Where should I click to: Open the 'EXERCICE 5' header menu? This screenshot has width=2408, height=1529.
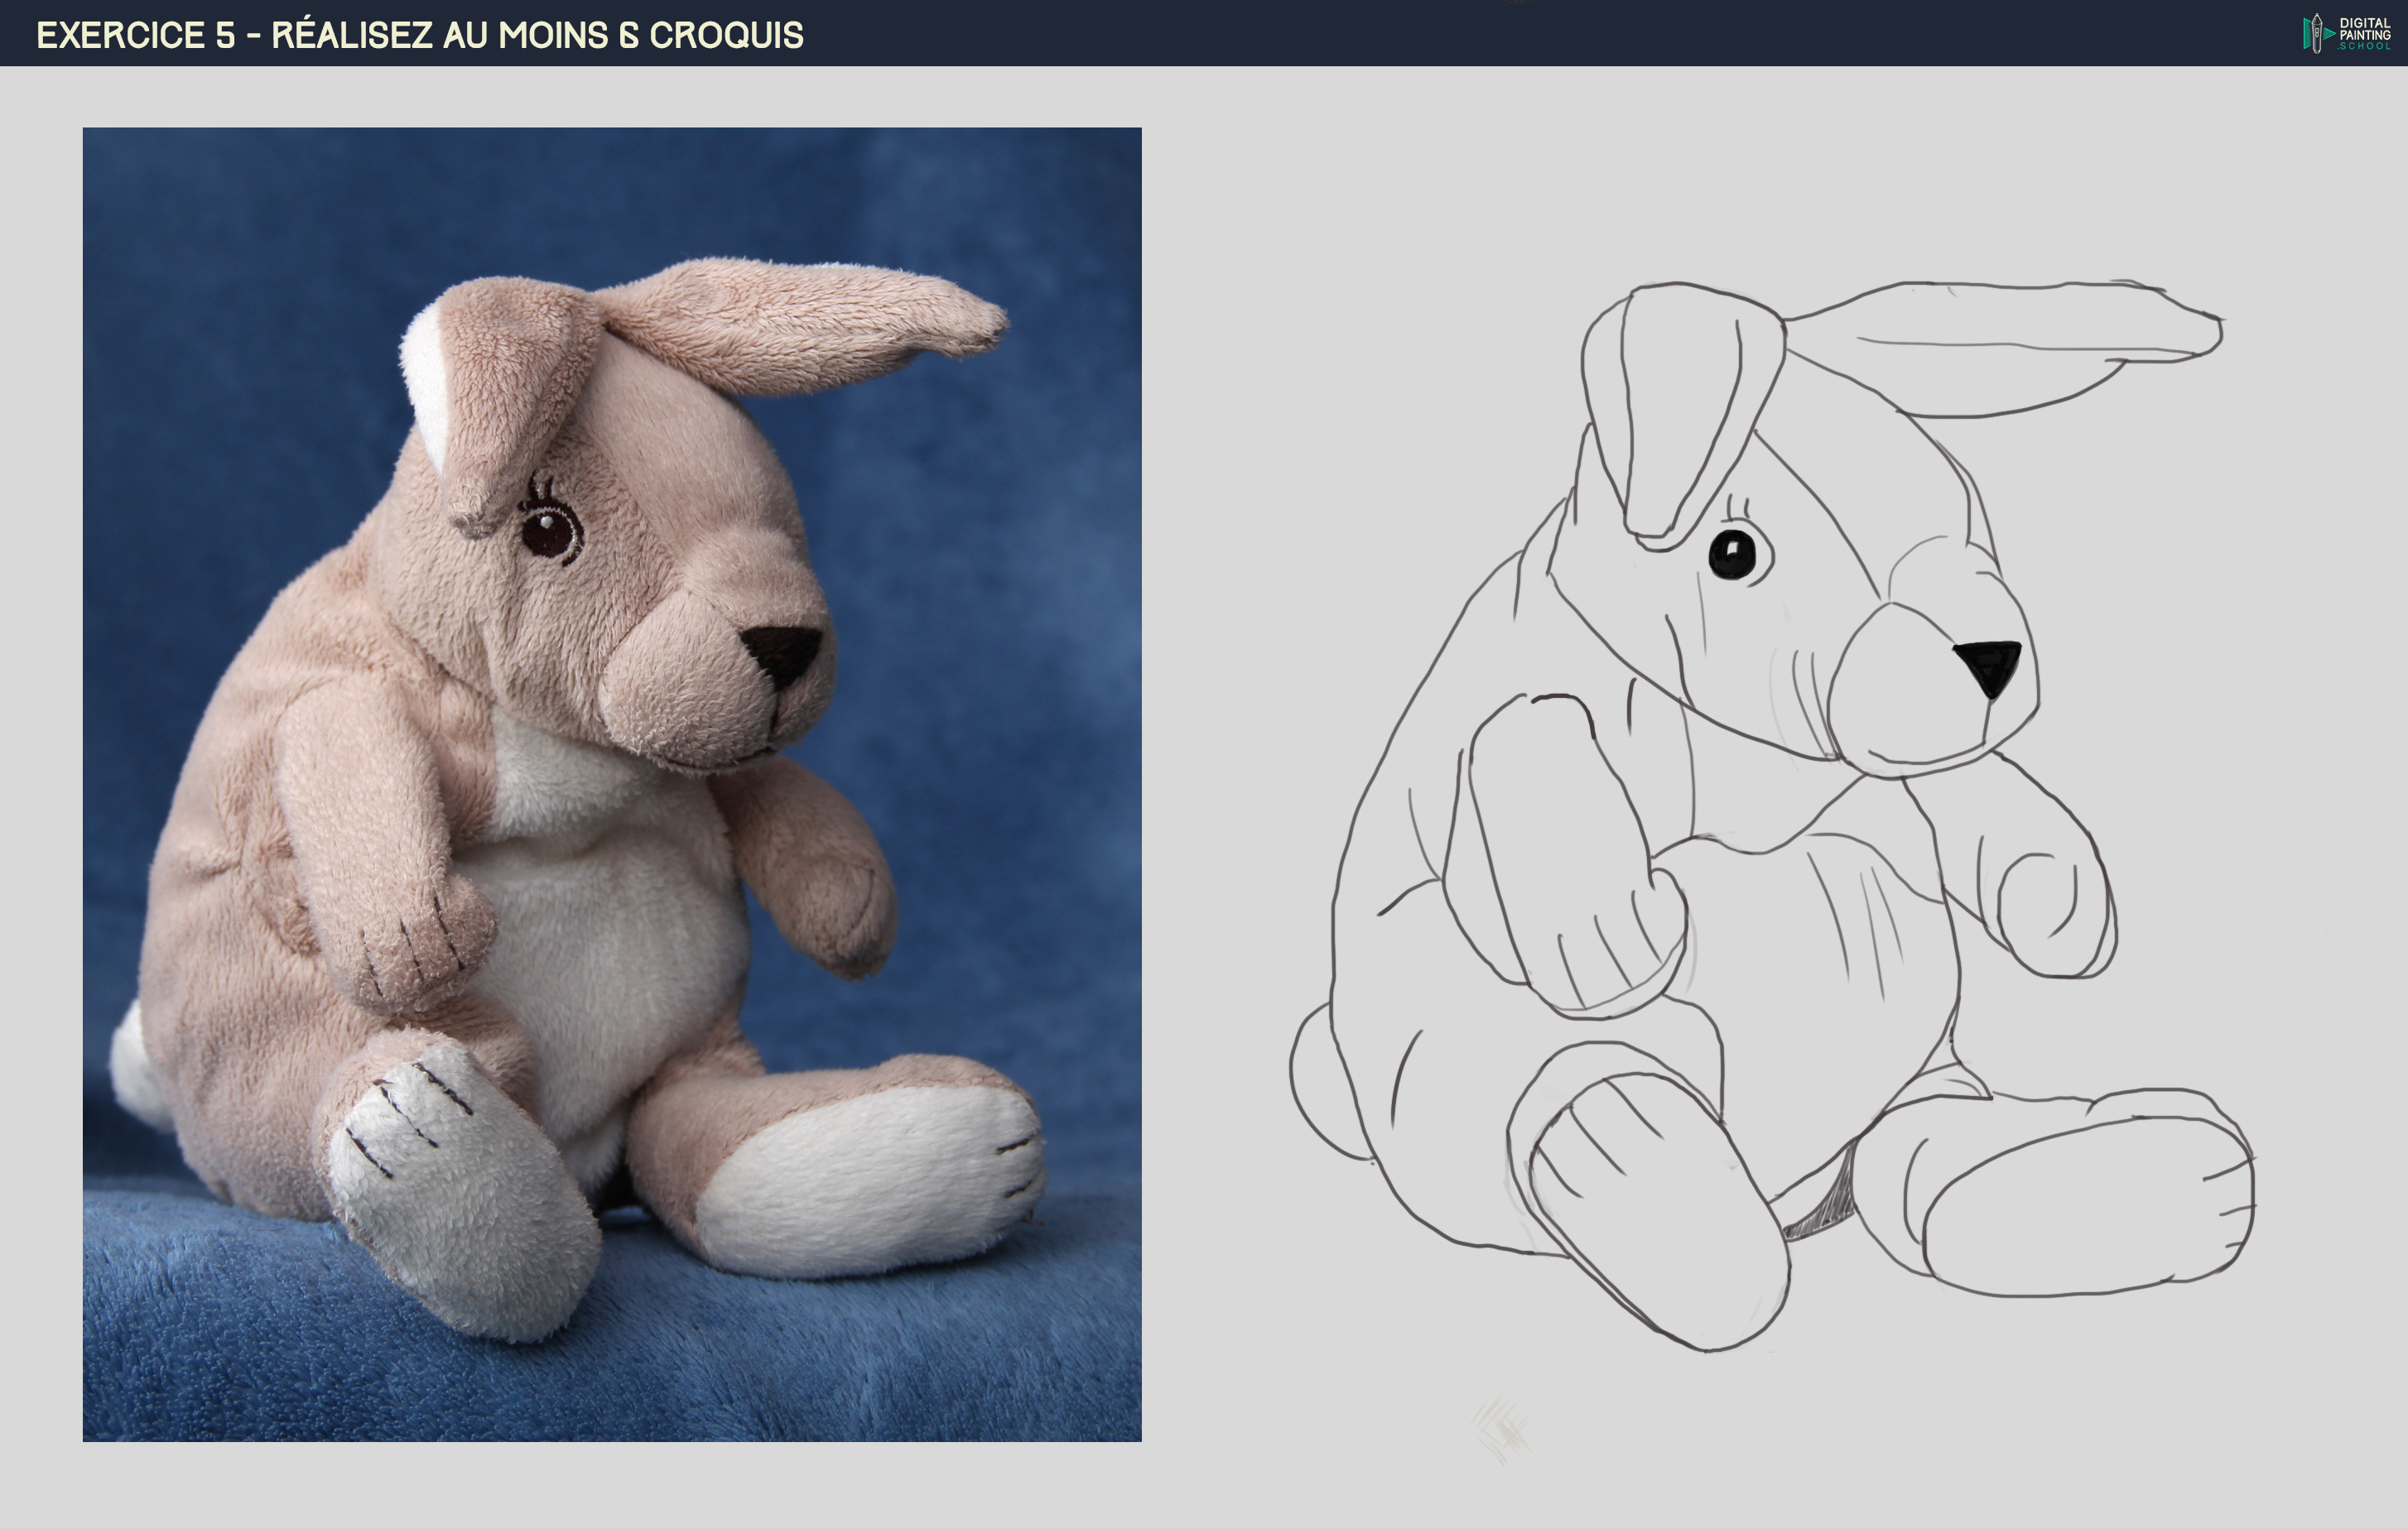(130, 35)
